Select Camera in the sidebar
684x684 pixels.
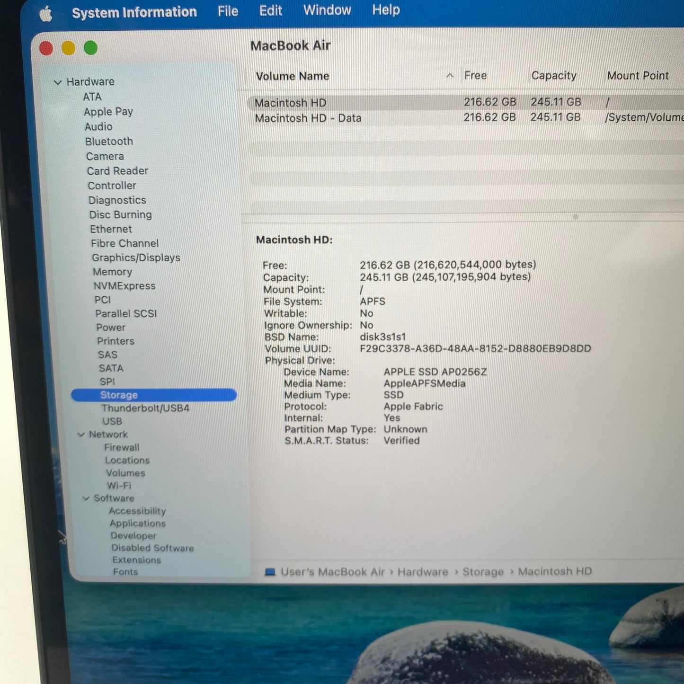click(105, 156)
